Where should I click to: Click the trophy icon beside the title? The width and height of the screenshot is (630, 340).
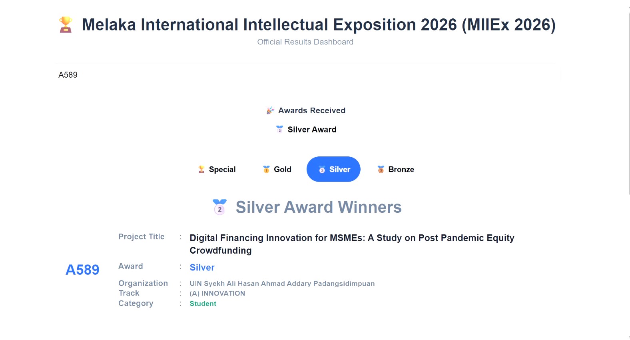[x=66, y=24]
